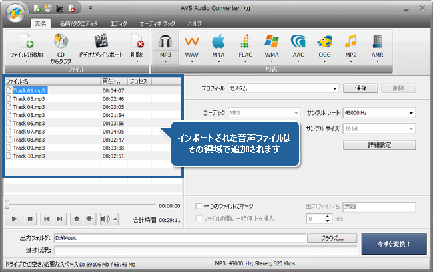Toggle ファイルの間に一時停止を挿入 checkbox

(200, 219)
